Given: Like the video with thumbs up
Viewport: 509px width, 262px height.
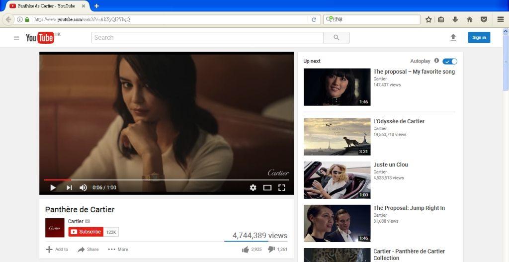Looking at the screenshot, I should (x=246, y=250).
